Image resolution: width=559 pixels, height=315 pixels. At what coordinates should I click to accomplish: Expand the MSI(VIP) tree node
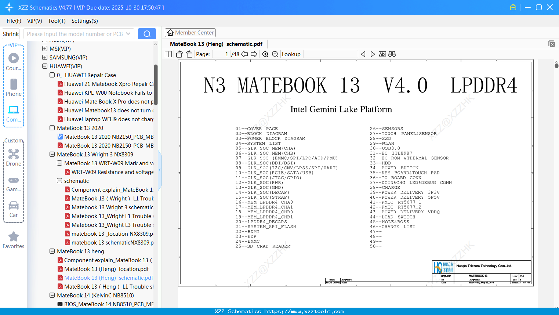pyautogui.click(x=45, y=48)
